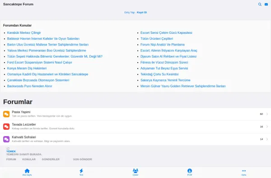This screenshot has height=178, width=271.
Task: Open Tekirdağ Çorlu Su Kesintisi topic
Action: pyautogui.click(x=159, y=74)
